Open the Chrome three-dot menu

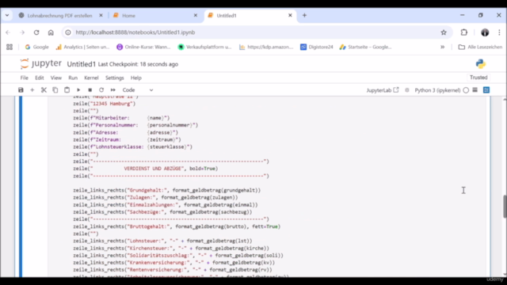(x=499, y=32)
